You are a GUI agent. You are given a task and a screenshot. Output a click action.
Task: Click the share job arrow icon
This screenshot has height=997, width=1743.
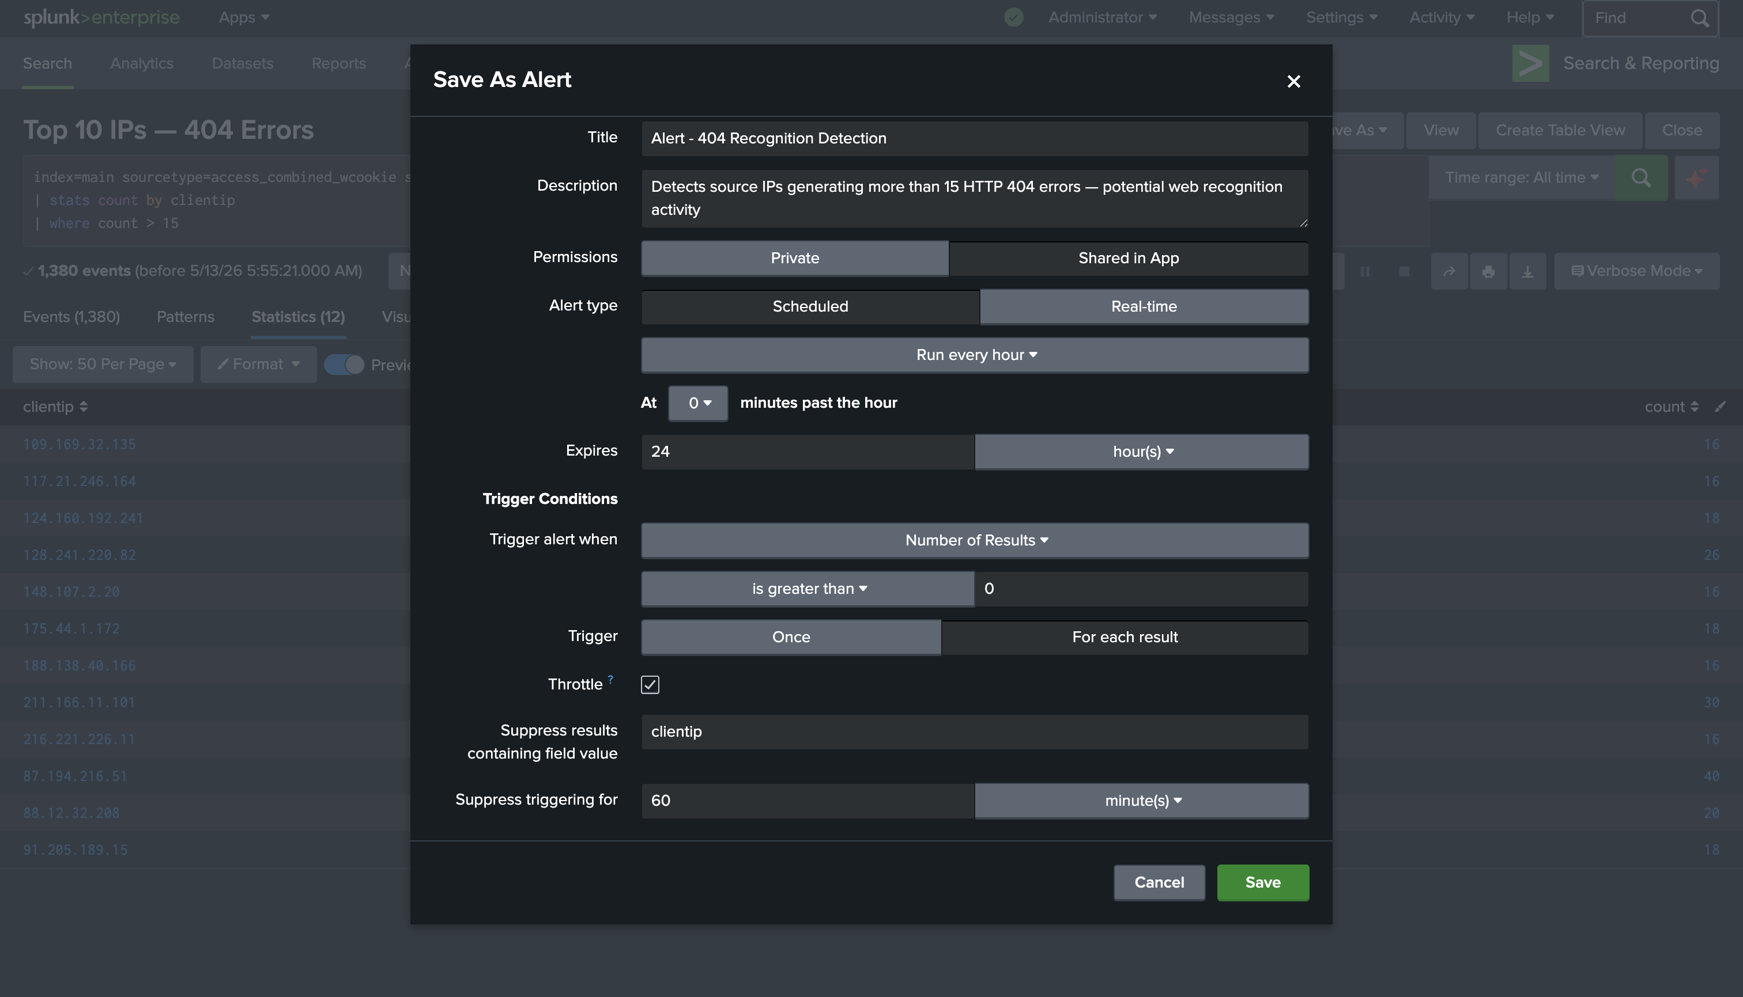point(1448,271)
